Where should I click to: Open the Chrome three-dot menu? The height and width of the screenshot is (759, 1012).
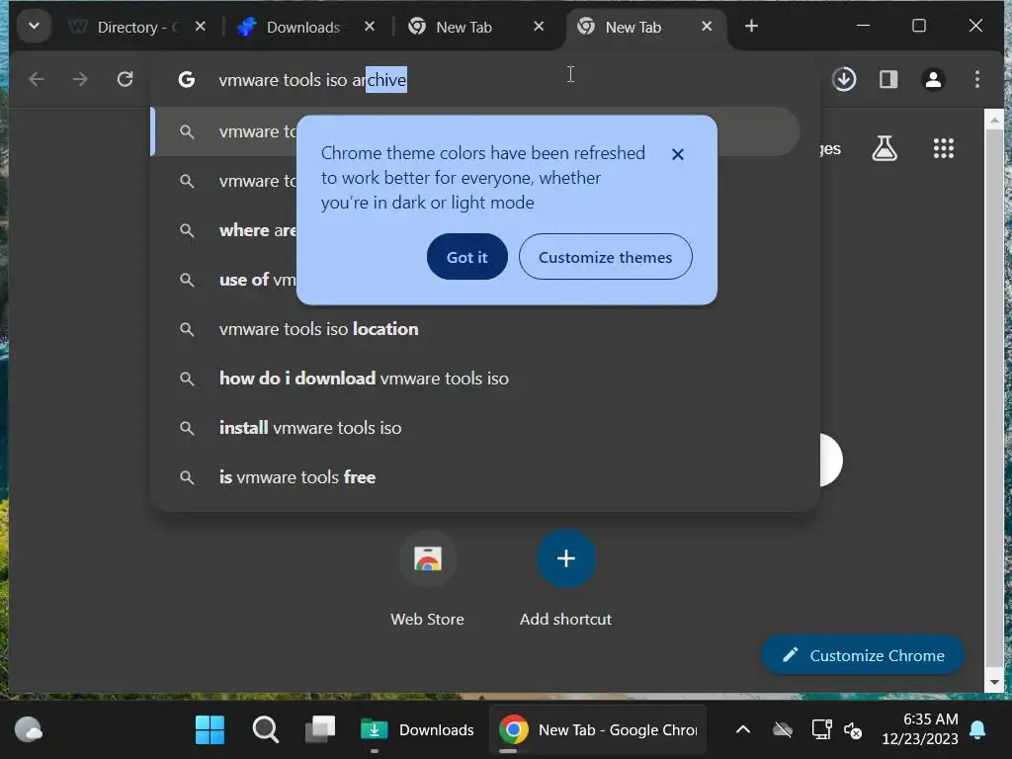977,79
